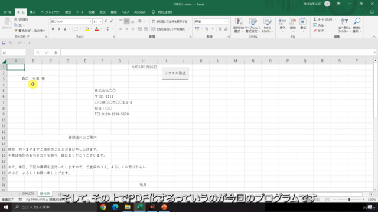The width and height of the screenshot is (378, 212).
Task: Click the Insert Function fx icon
Action: [x=56, y=52]
